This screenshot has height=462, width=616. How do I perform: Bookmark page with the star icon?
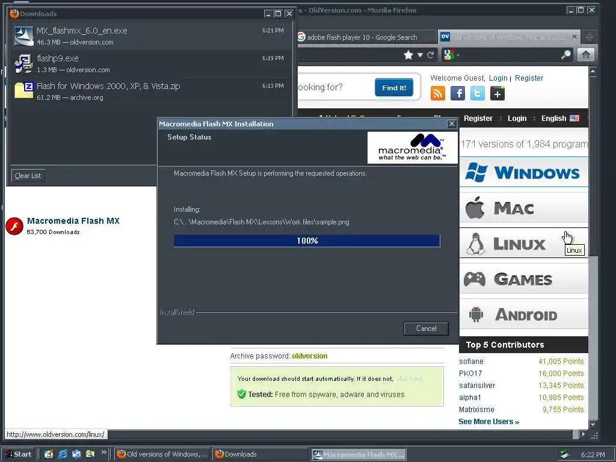click(x=408, y=55)
